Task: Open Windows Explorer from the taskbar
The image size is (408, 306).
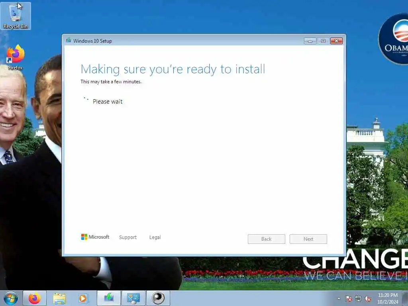Action: point(59,298)
